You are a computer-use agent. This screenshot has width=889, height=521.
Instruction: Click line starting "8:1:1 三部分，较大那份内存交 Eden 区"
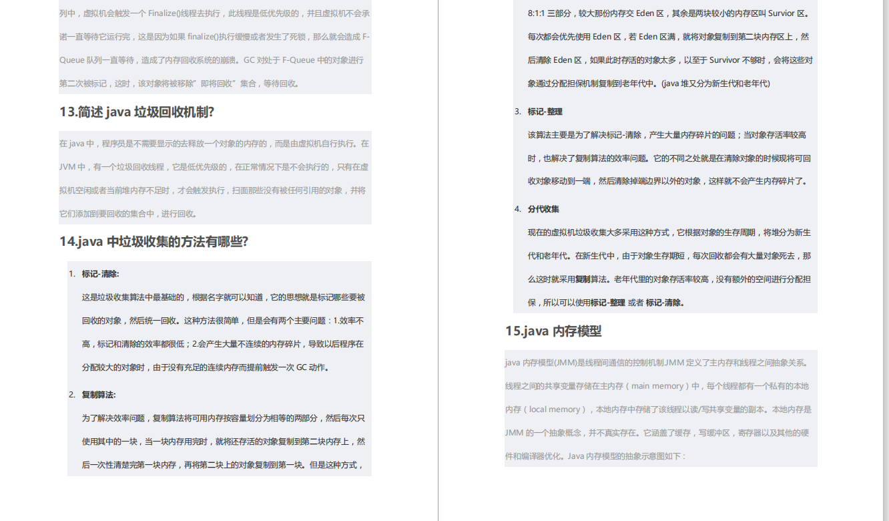[x=669, y=13]
